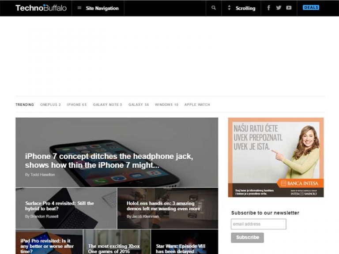Visit the Twitter profile icon
This screenshot has height=254, width=339.
click(x=279, y=8)
